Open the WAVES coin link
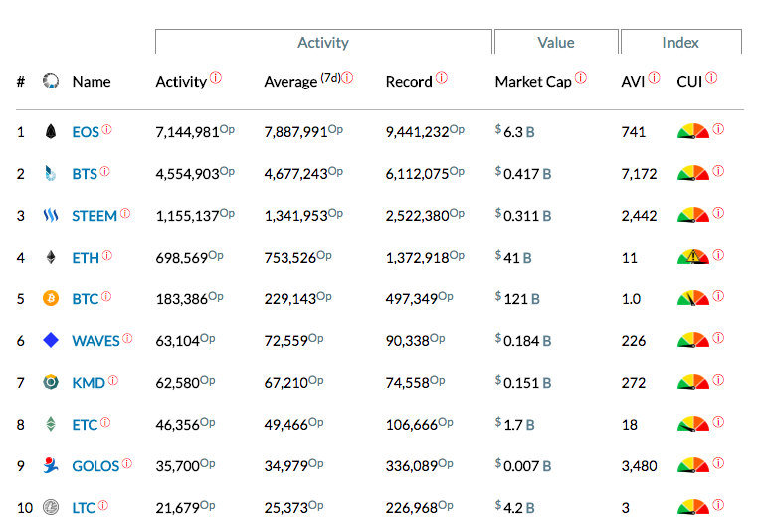This screenshot has height=527, width=757. 95,341
